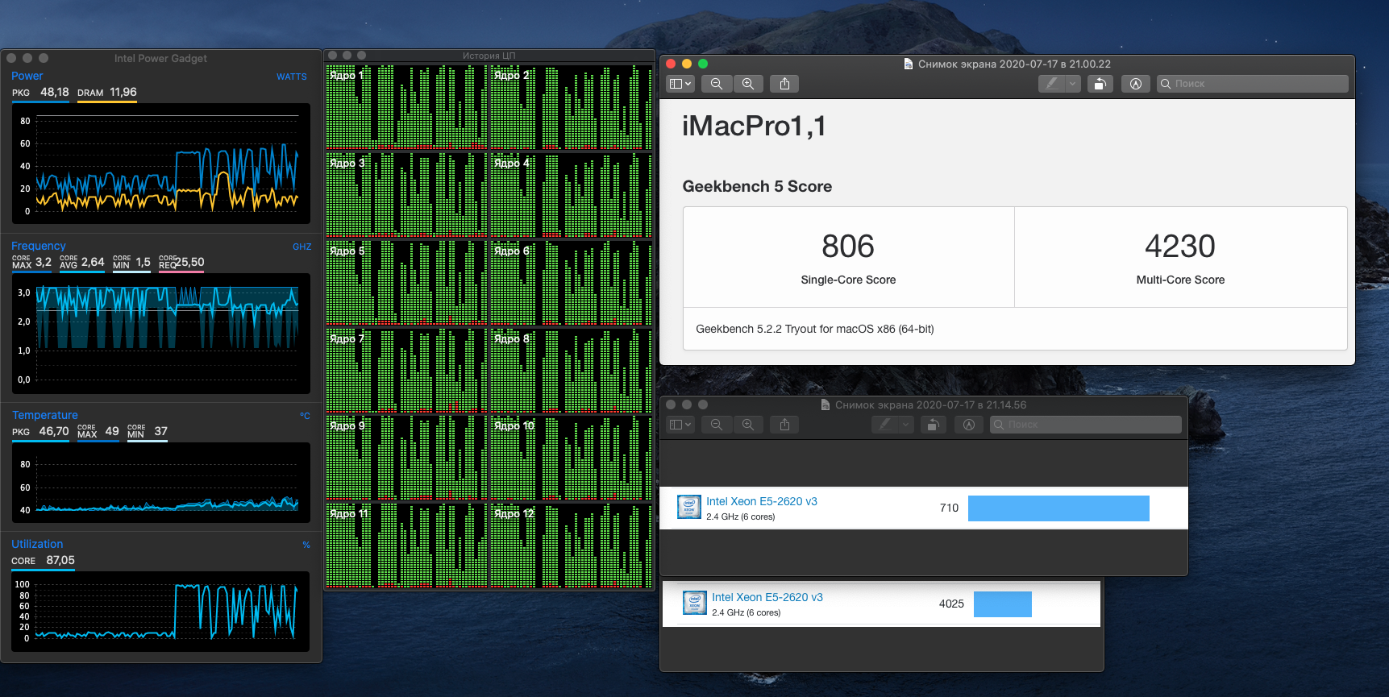This screenshot has width=1389, height=697.
Task: Rotate image in 21.14.56 Preview window
Action: [x=933, y=425]
